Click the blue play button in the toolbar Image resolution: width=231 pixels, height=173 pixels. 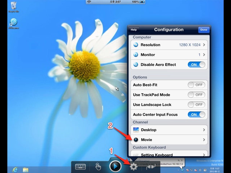click(x=115, y=166)
